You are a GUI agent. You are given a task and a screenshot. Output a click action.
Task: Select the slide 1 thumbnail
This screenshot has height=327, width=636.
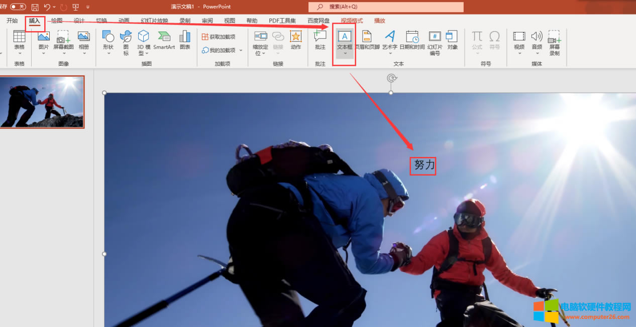click(42, 102)
